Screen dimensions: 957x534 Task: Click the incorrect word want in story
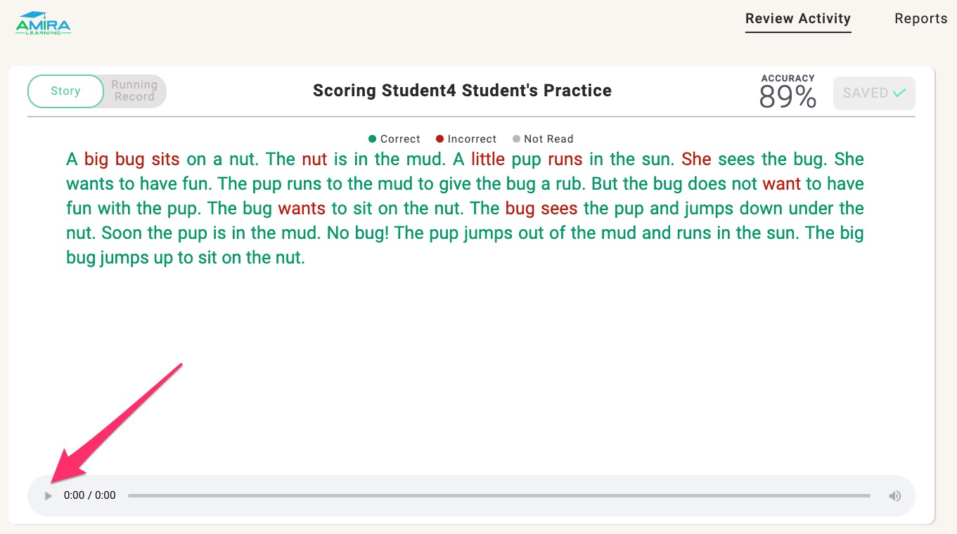tap(782, 184)
